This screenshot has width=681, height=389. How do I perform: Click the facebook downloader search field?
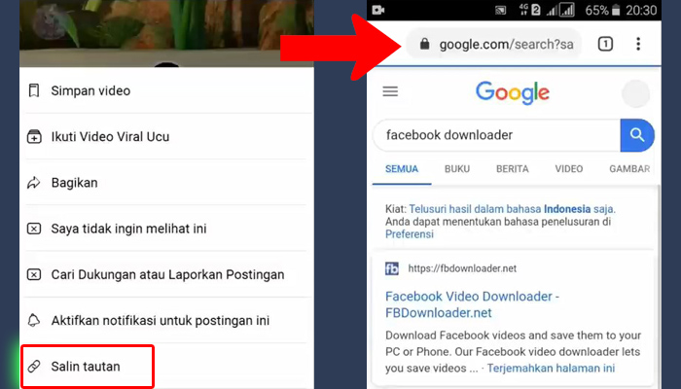[x=496, y=135]
